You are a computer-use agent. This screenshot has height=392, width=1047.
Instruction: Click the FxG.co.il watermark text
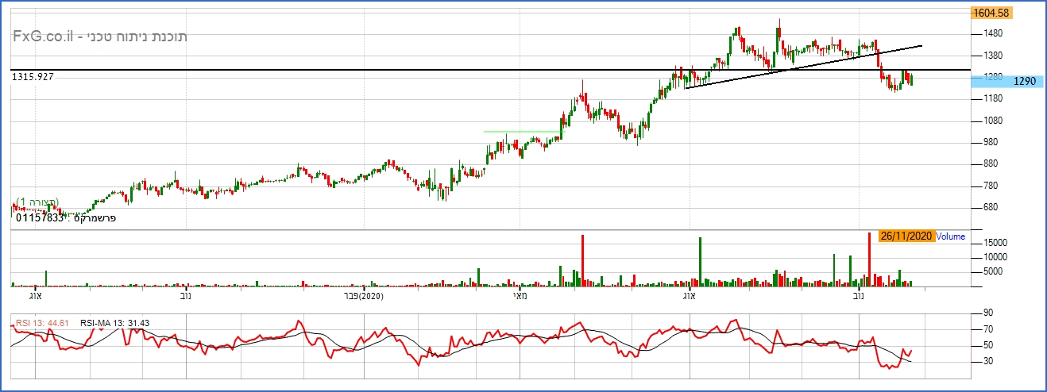tap(99, 37)
